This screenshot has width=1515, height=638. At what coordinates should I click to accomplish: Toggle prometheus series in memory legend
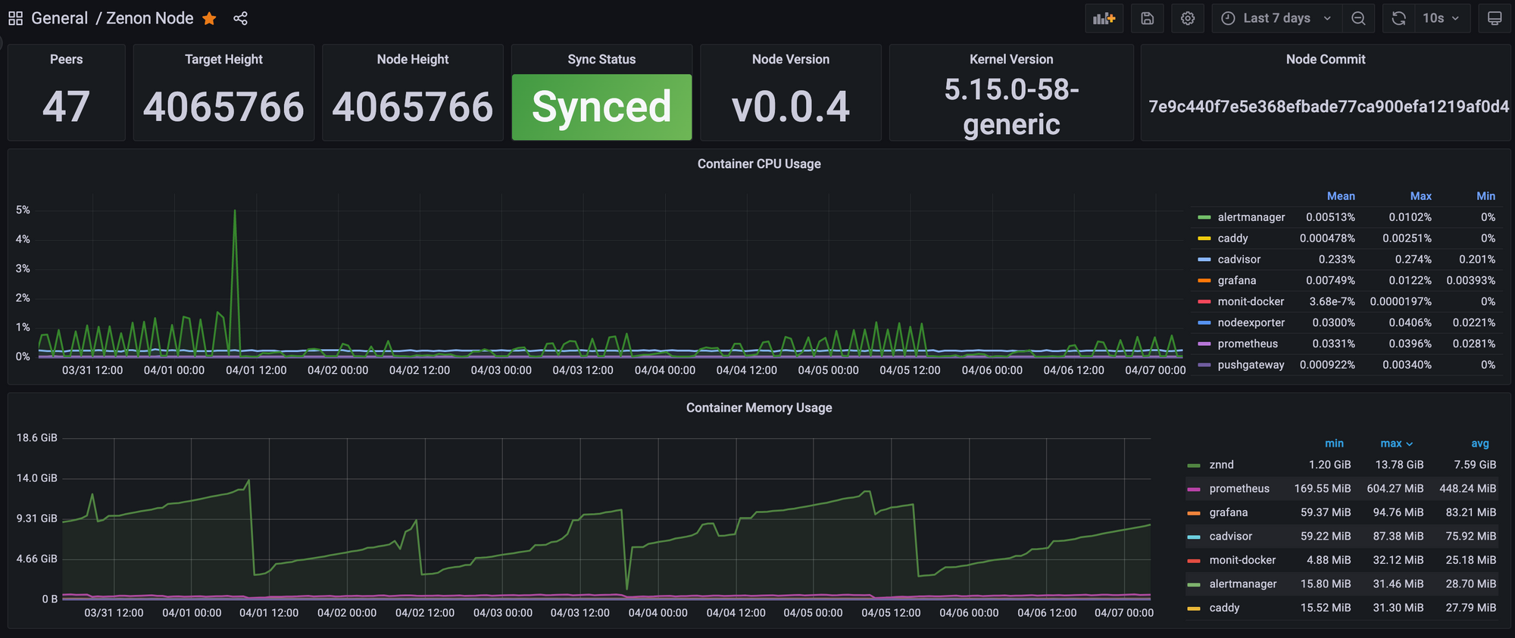1239,489
